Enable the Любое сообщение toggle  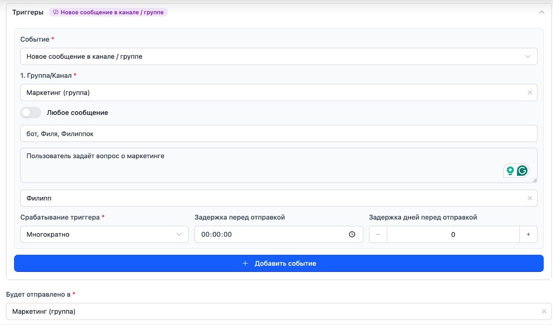[31, 113]
